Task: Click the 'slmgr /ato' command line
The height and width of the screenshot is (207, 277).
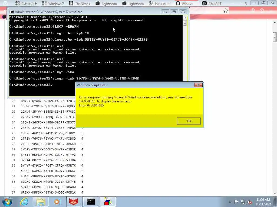Action: click(42, 72)
